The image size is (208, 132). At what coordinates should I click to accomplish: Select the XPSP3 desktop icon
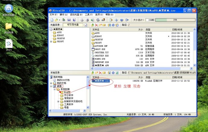point(9,45)
